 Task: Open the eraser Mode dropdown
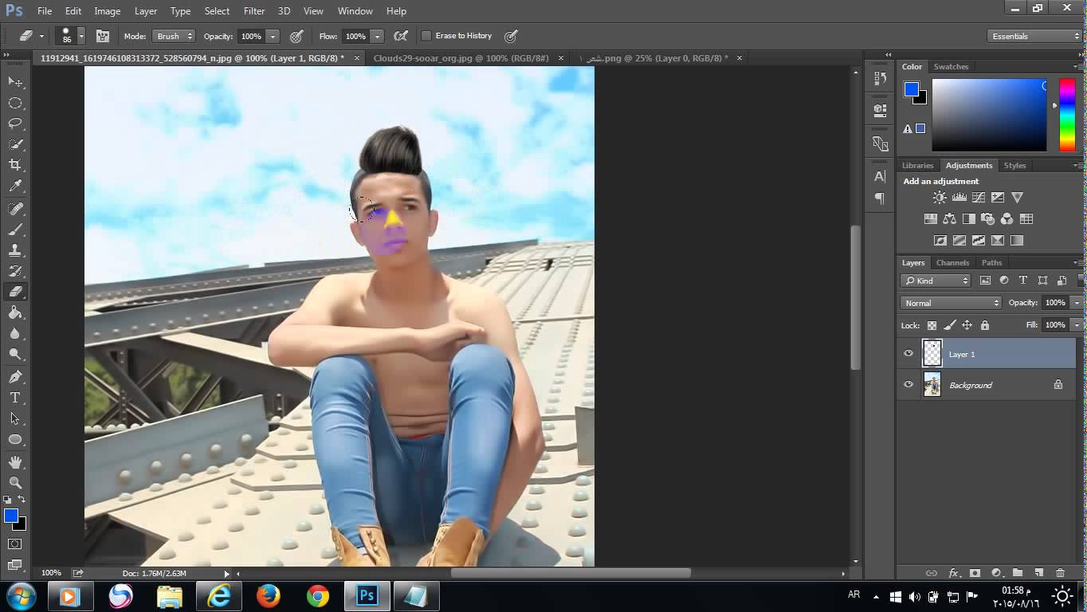click(x=174, y=36)
